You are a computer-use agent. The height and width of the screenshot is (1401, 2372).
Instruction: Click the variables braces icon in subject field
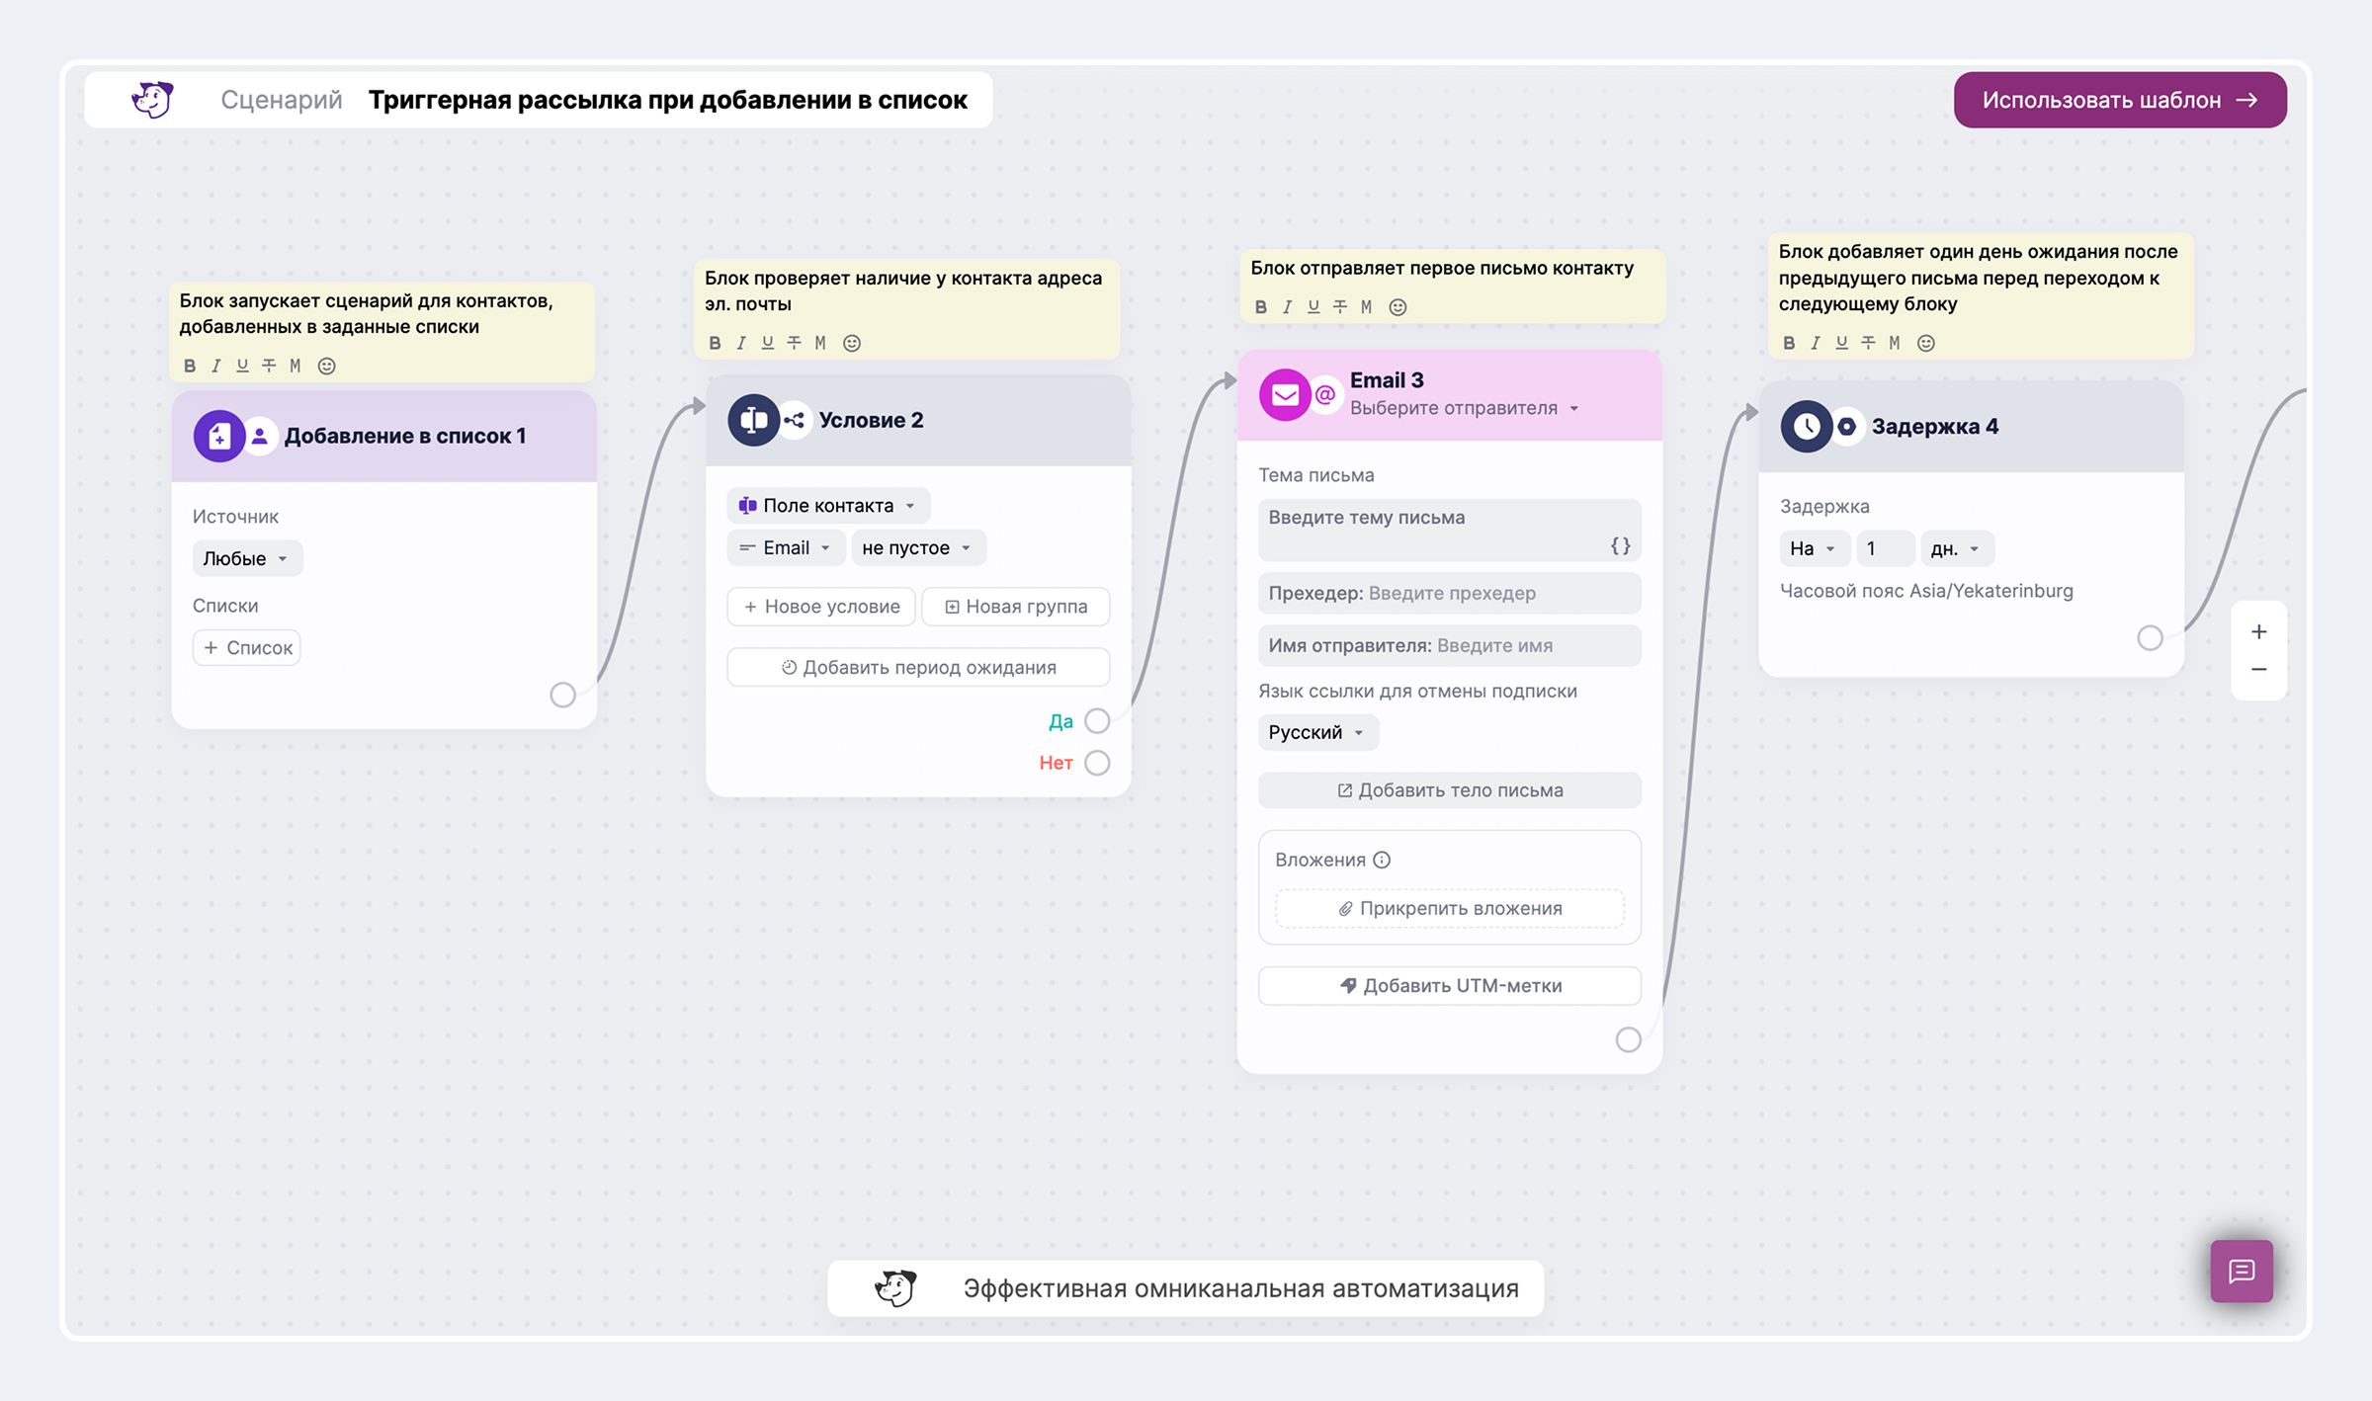click(1620, 545)
